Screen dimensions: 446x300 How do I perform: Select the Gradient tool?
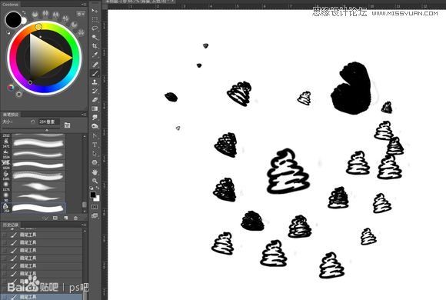pyautogui.click(x=95, y=108)
